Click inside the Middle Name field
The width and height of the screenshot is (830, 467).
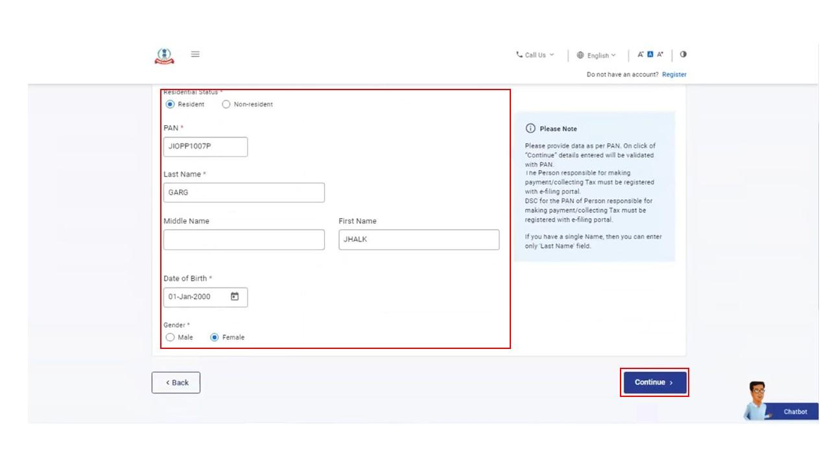point(244,239)
